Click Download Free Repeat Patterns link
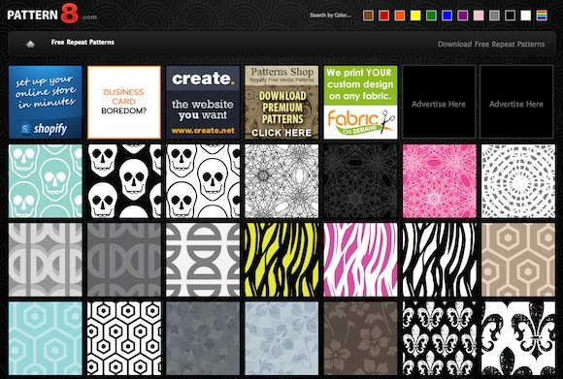563x379 pixels. pyautogui.click(x=491, y=44)
